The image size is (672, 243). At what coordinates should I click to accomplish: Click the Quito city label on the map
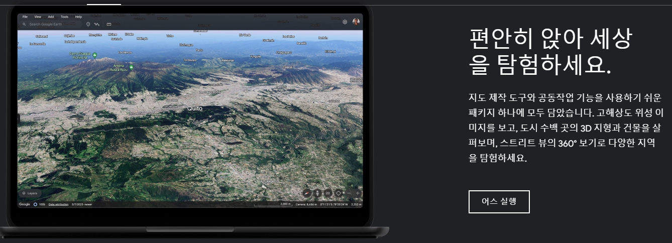[x=195, y=108]
